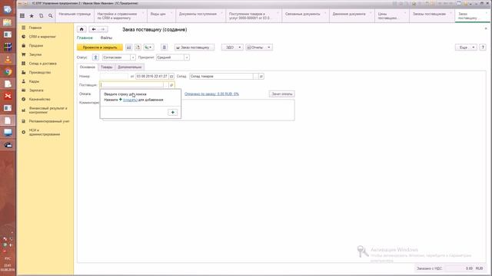492x276 pixels.
Task: Open the Favorites star icon
Action: point(32,15)
